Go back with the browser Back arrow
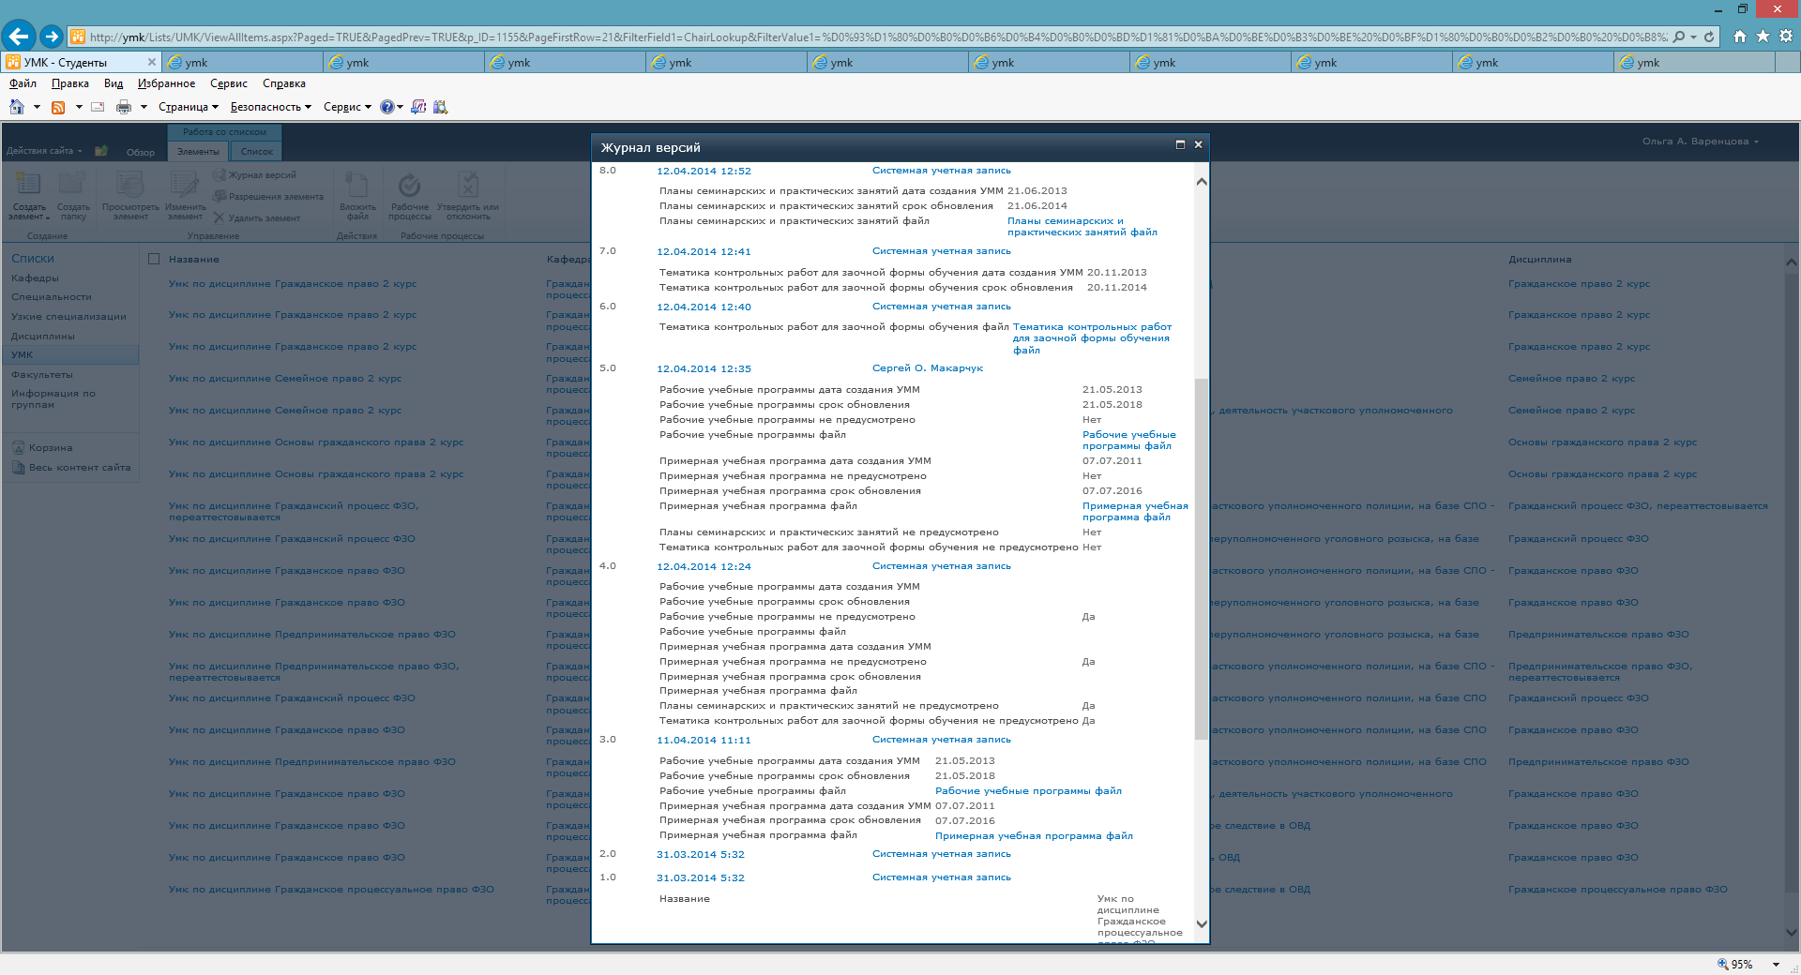 click(18, 37)
